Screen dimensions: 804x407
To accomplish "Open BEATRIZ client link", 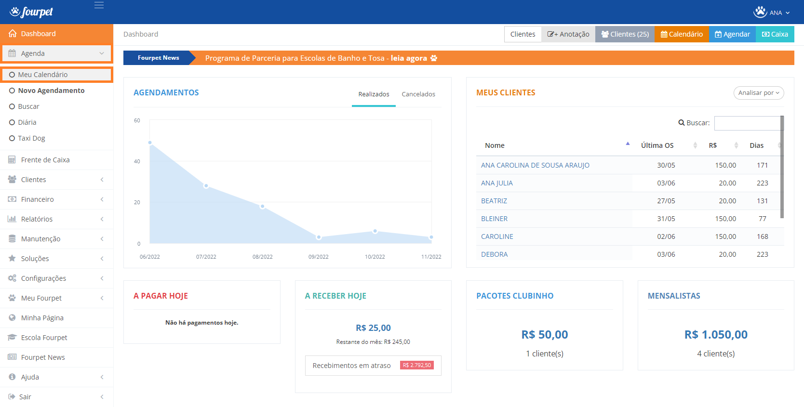I will click(x=494, y=201).
